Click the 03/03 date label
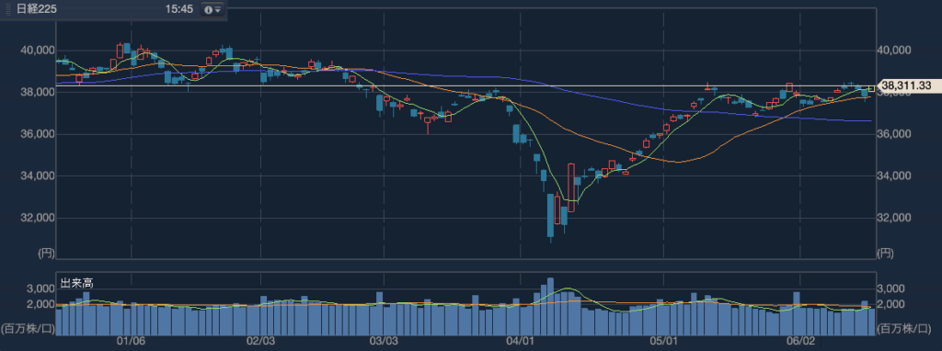The height and width of the screenshot is (351, 942). (383, 341)
